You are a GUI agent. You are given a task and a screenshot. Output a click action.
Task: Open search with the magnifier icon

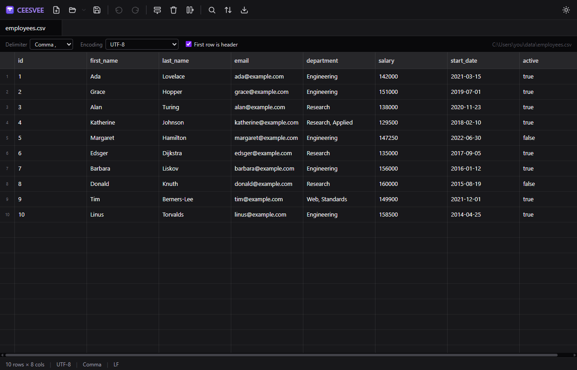point(212,10)
